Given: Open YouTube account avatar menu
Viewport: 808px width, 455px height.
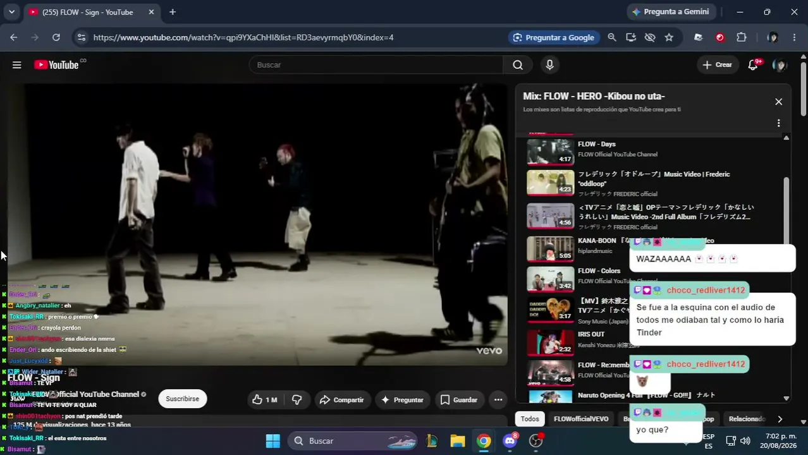Looking at the screenshot, I should click(780, 64).
